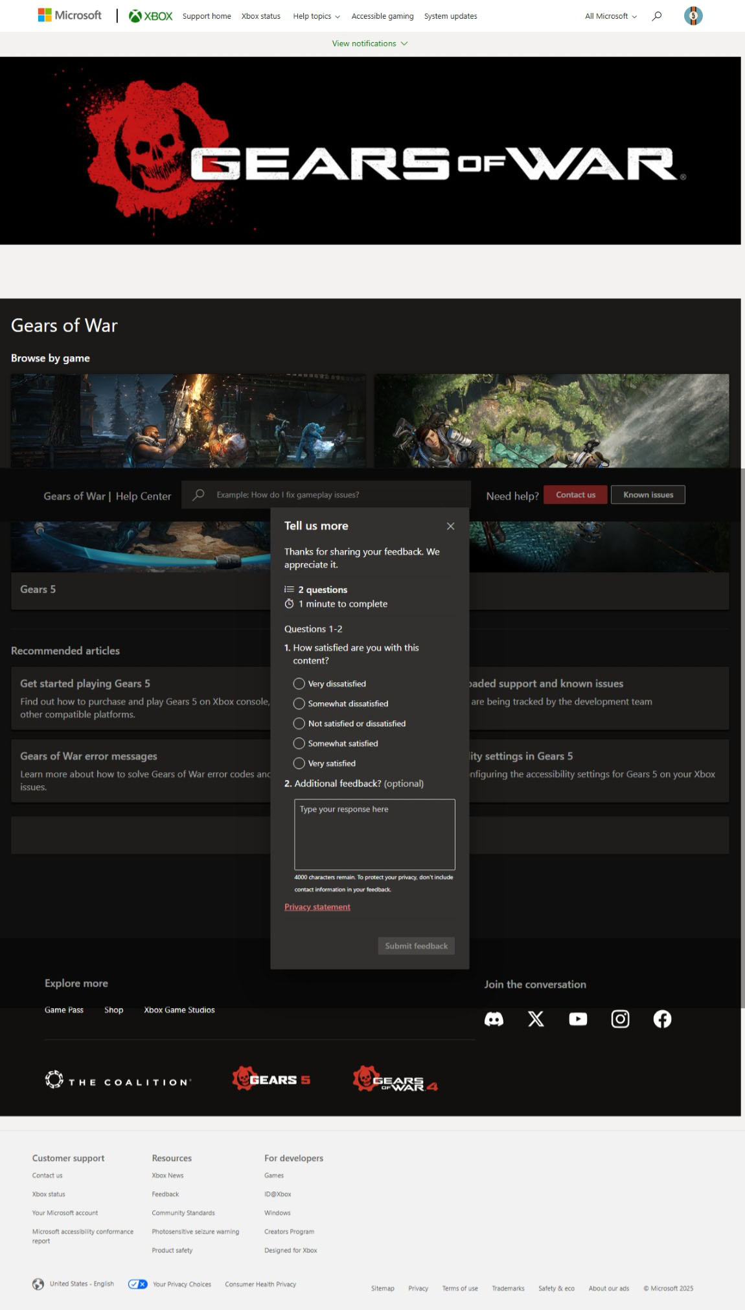Viewport: 745px width, 1310px height.
Task: Select the Very satisfied radio button
Action: coord(299,763)
